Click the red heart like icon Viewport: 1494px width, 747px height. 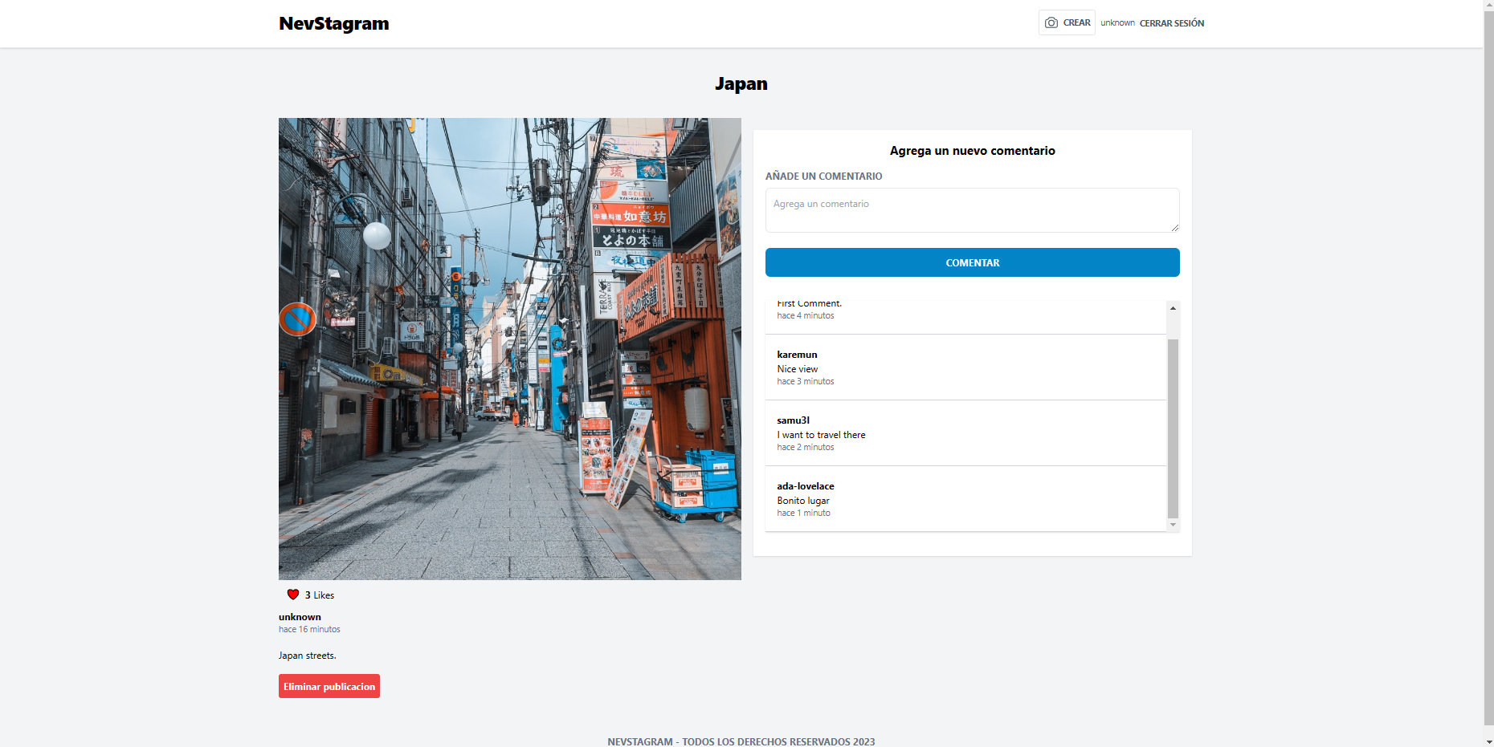coord(292,594)
